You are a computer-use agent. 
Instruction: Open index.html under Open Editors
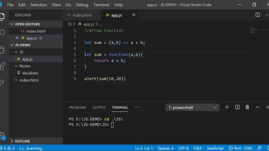pos(36,31)
